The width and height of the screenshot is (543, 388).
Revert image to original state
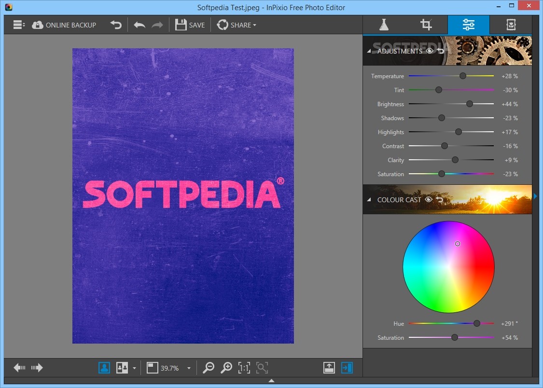coord(116,25)
